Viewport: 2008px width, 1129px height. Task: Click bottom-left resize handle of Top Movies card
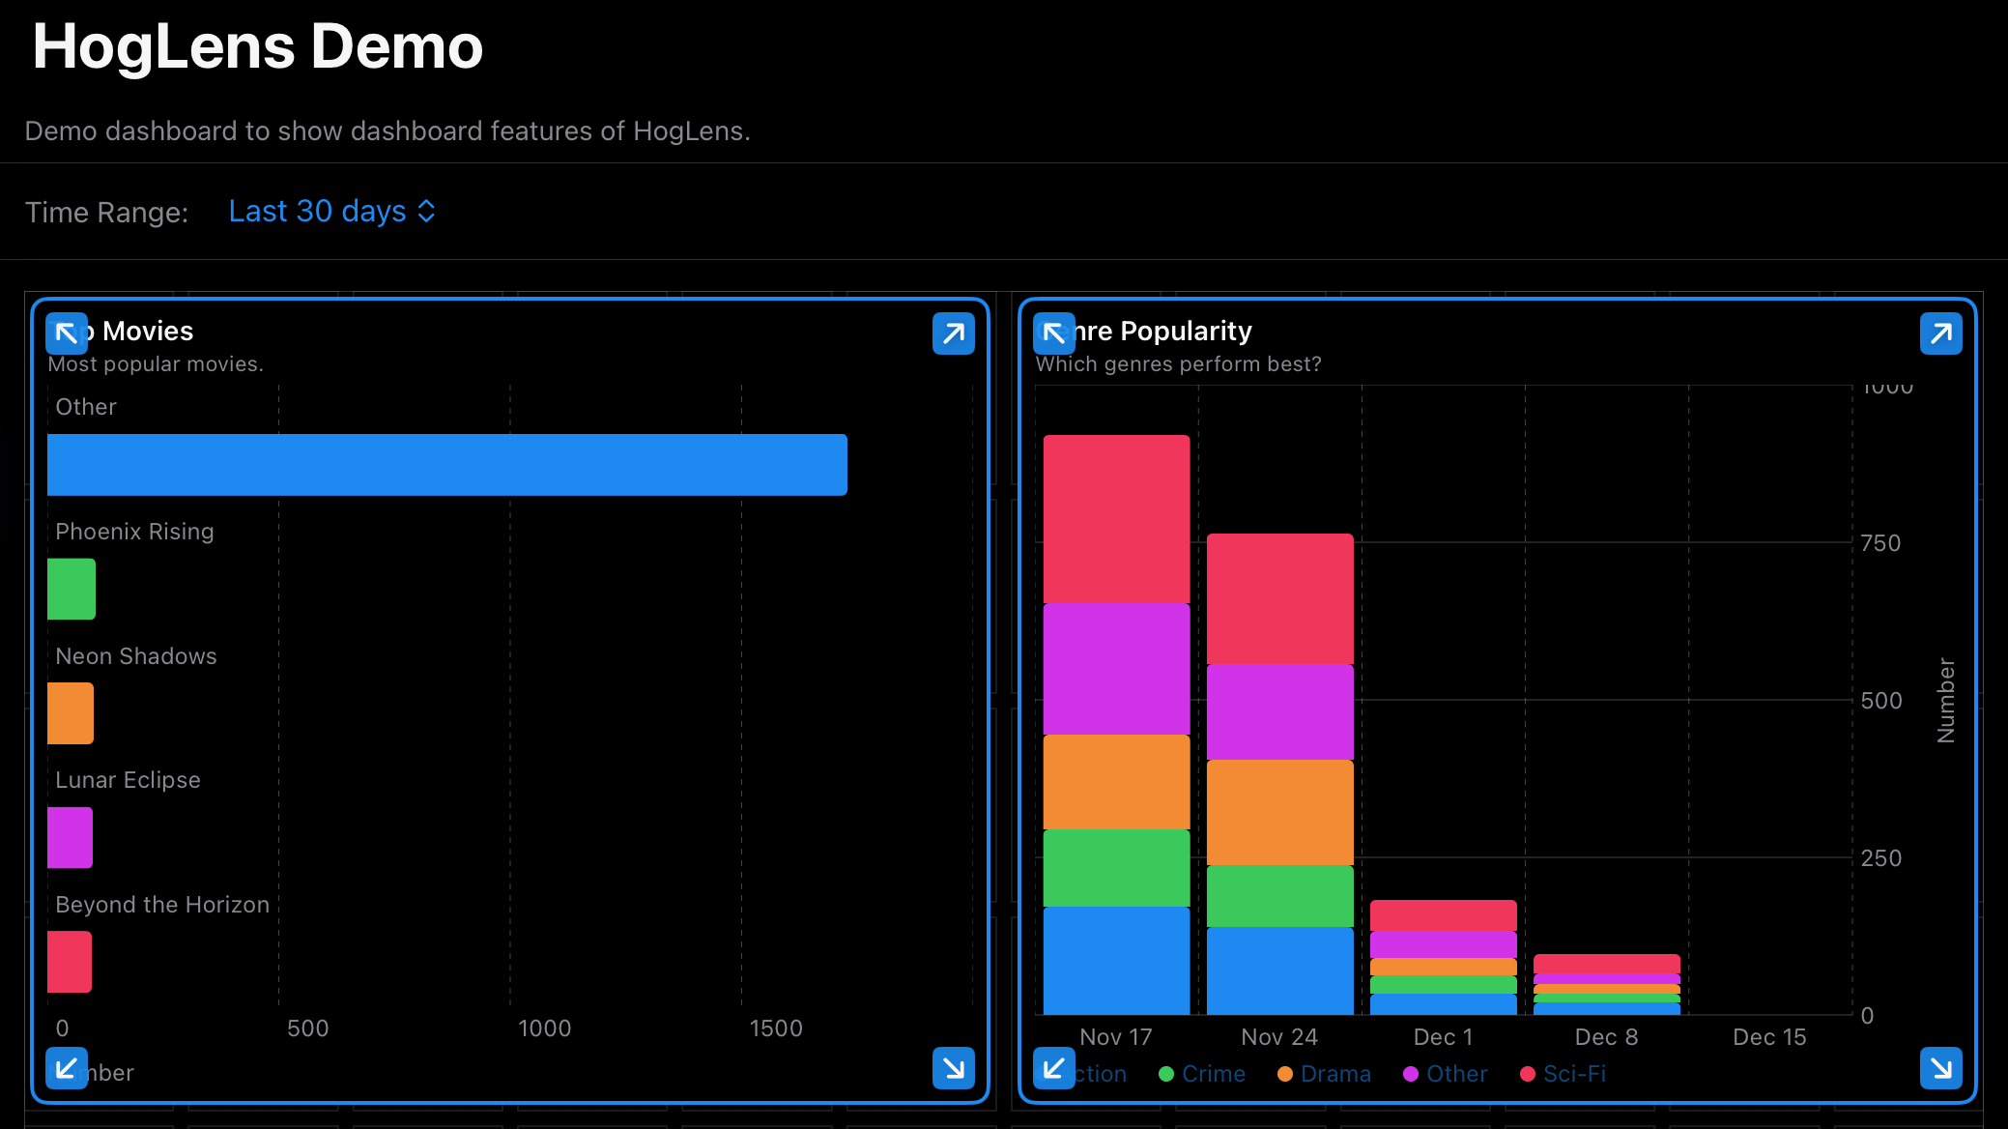67,1068
